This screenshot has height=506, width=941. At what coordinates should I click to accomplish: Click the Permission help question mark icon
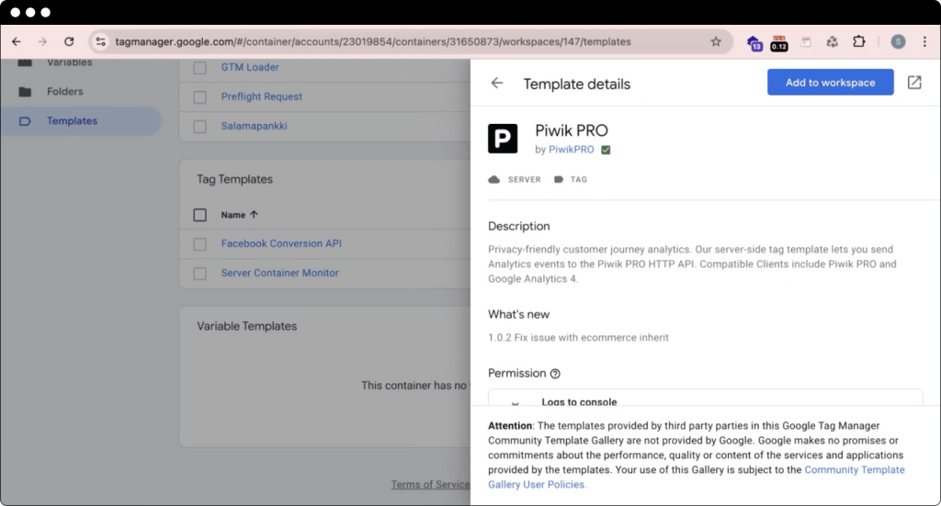pyautogui.click(x=555, y=374)
